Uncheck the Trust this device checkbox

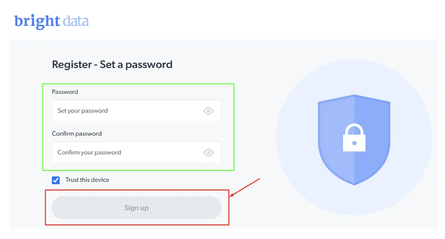[x=56, y=180]
